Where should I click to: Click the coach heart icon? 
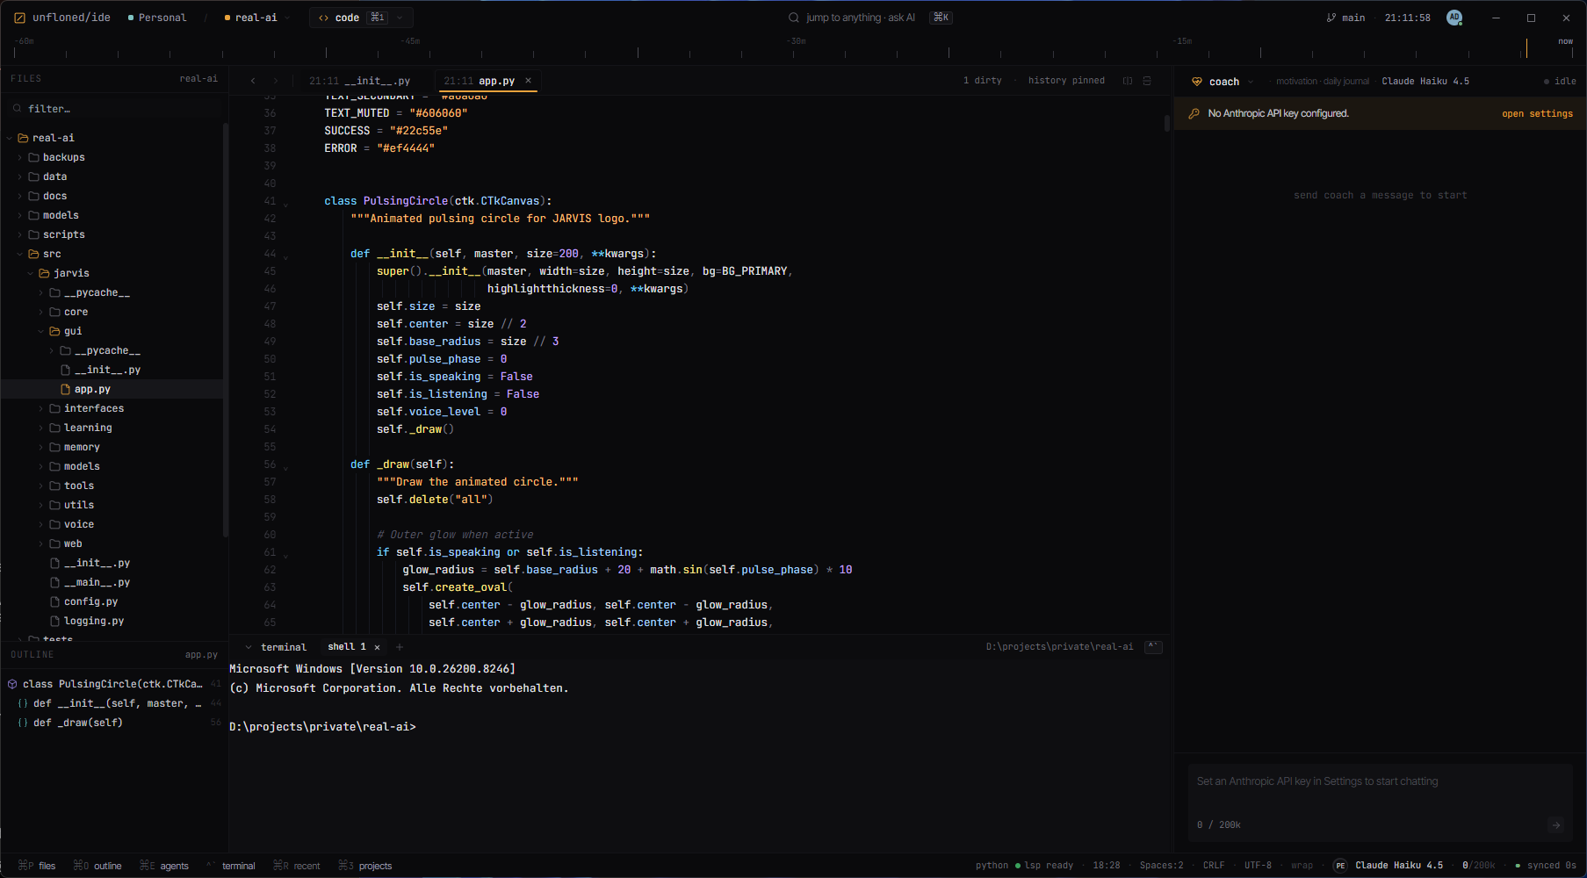[x=1196, y=82]
